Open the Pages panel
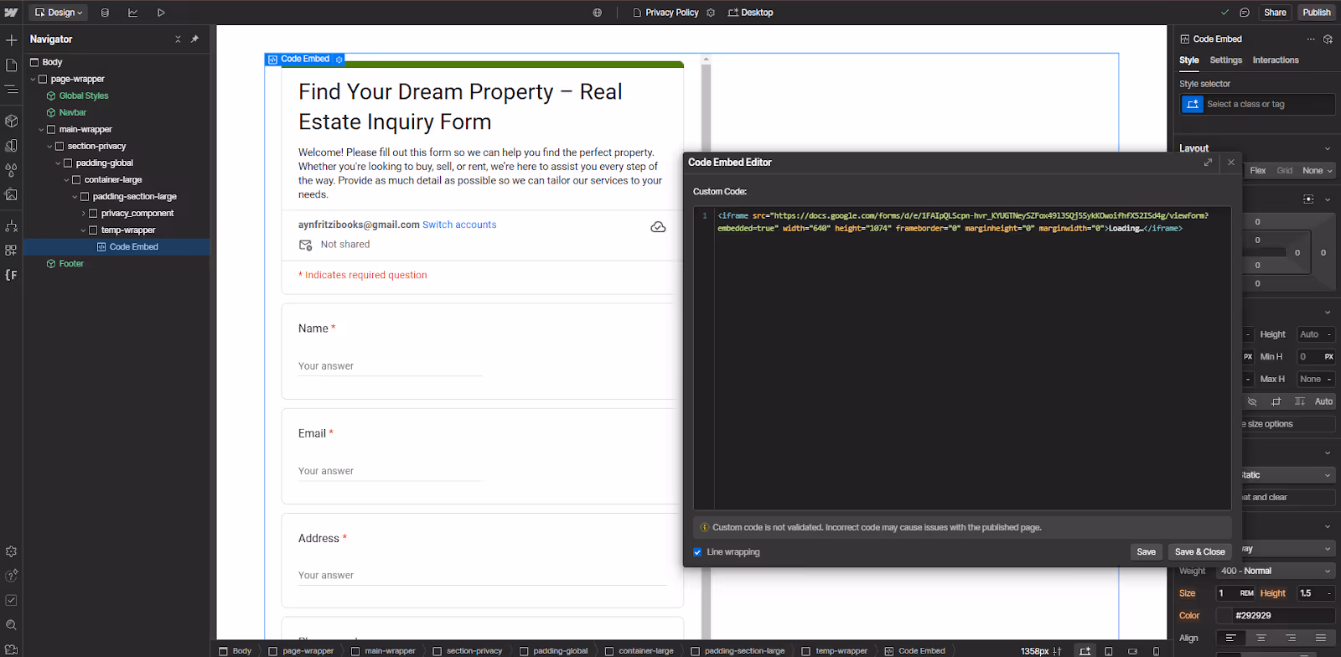1341x657 pixels. click(x=12, y=65)
